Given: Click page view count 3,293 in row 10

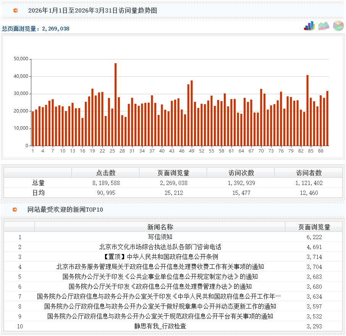Looking at the screenshot, I should (x=314, y=326).
